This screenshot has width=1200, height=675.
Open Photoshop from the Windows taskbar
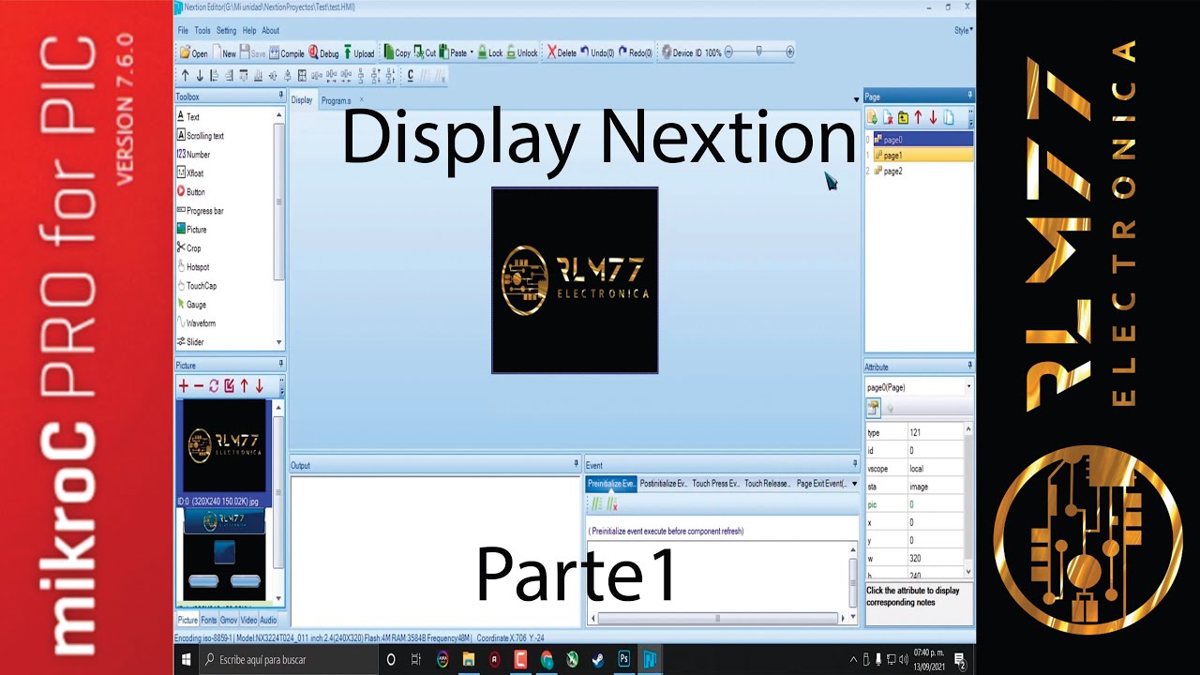(623, 660)
